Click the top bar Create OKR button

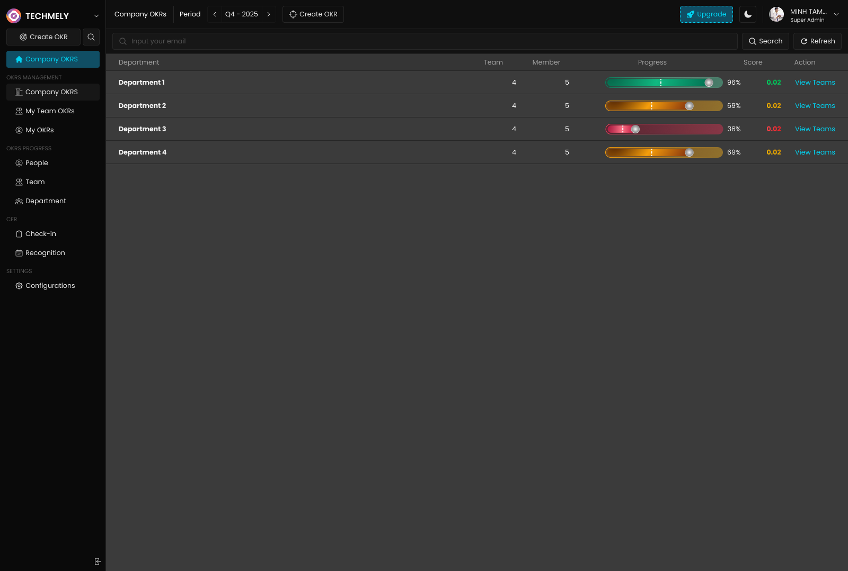[313, 14]
